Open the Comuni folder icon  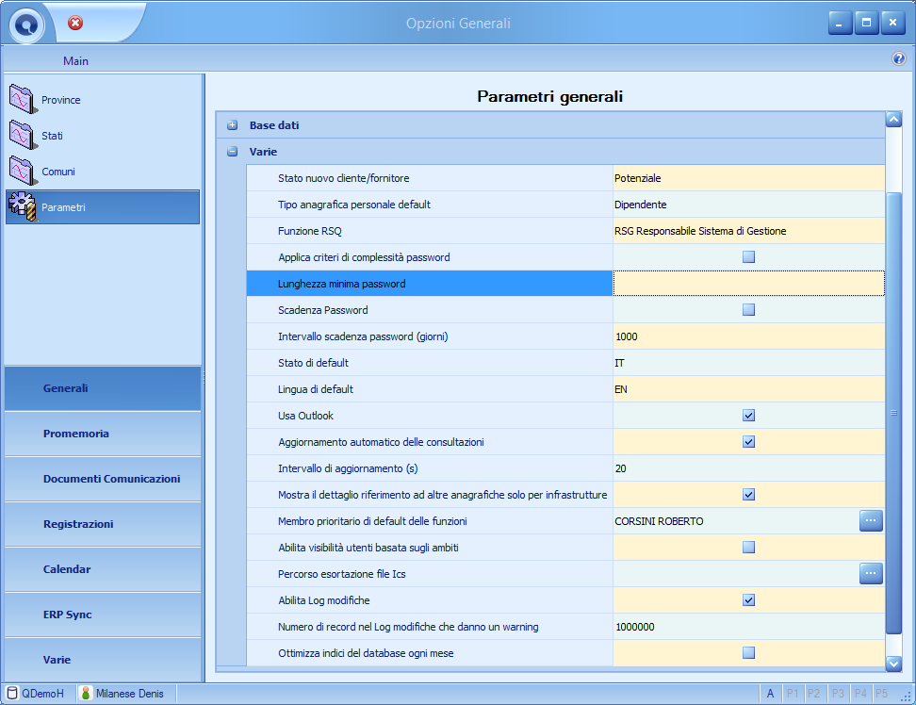(x=24, y=172)
